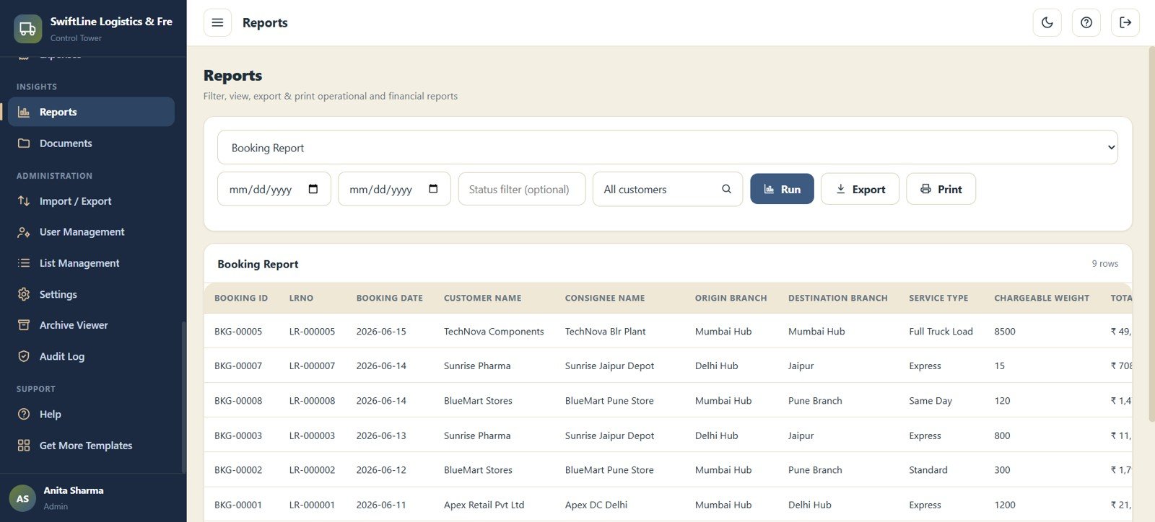Click the CONSIGNEE NAME column header
The height and width of the screenshot is (522, 1155).
point(605,298)
